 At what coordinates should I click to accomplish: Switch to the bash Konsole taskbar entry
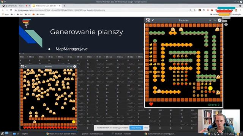click(122, 134)
